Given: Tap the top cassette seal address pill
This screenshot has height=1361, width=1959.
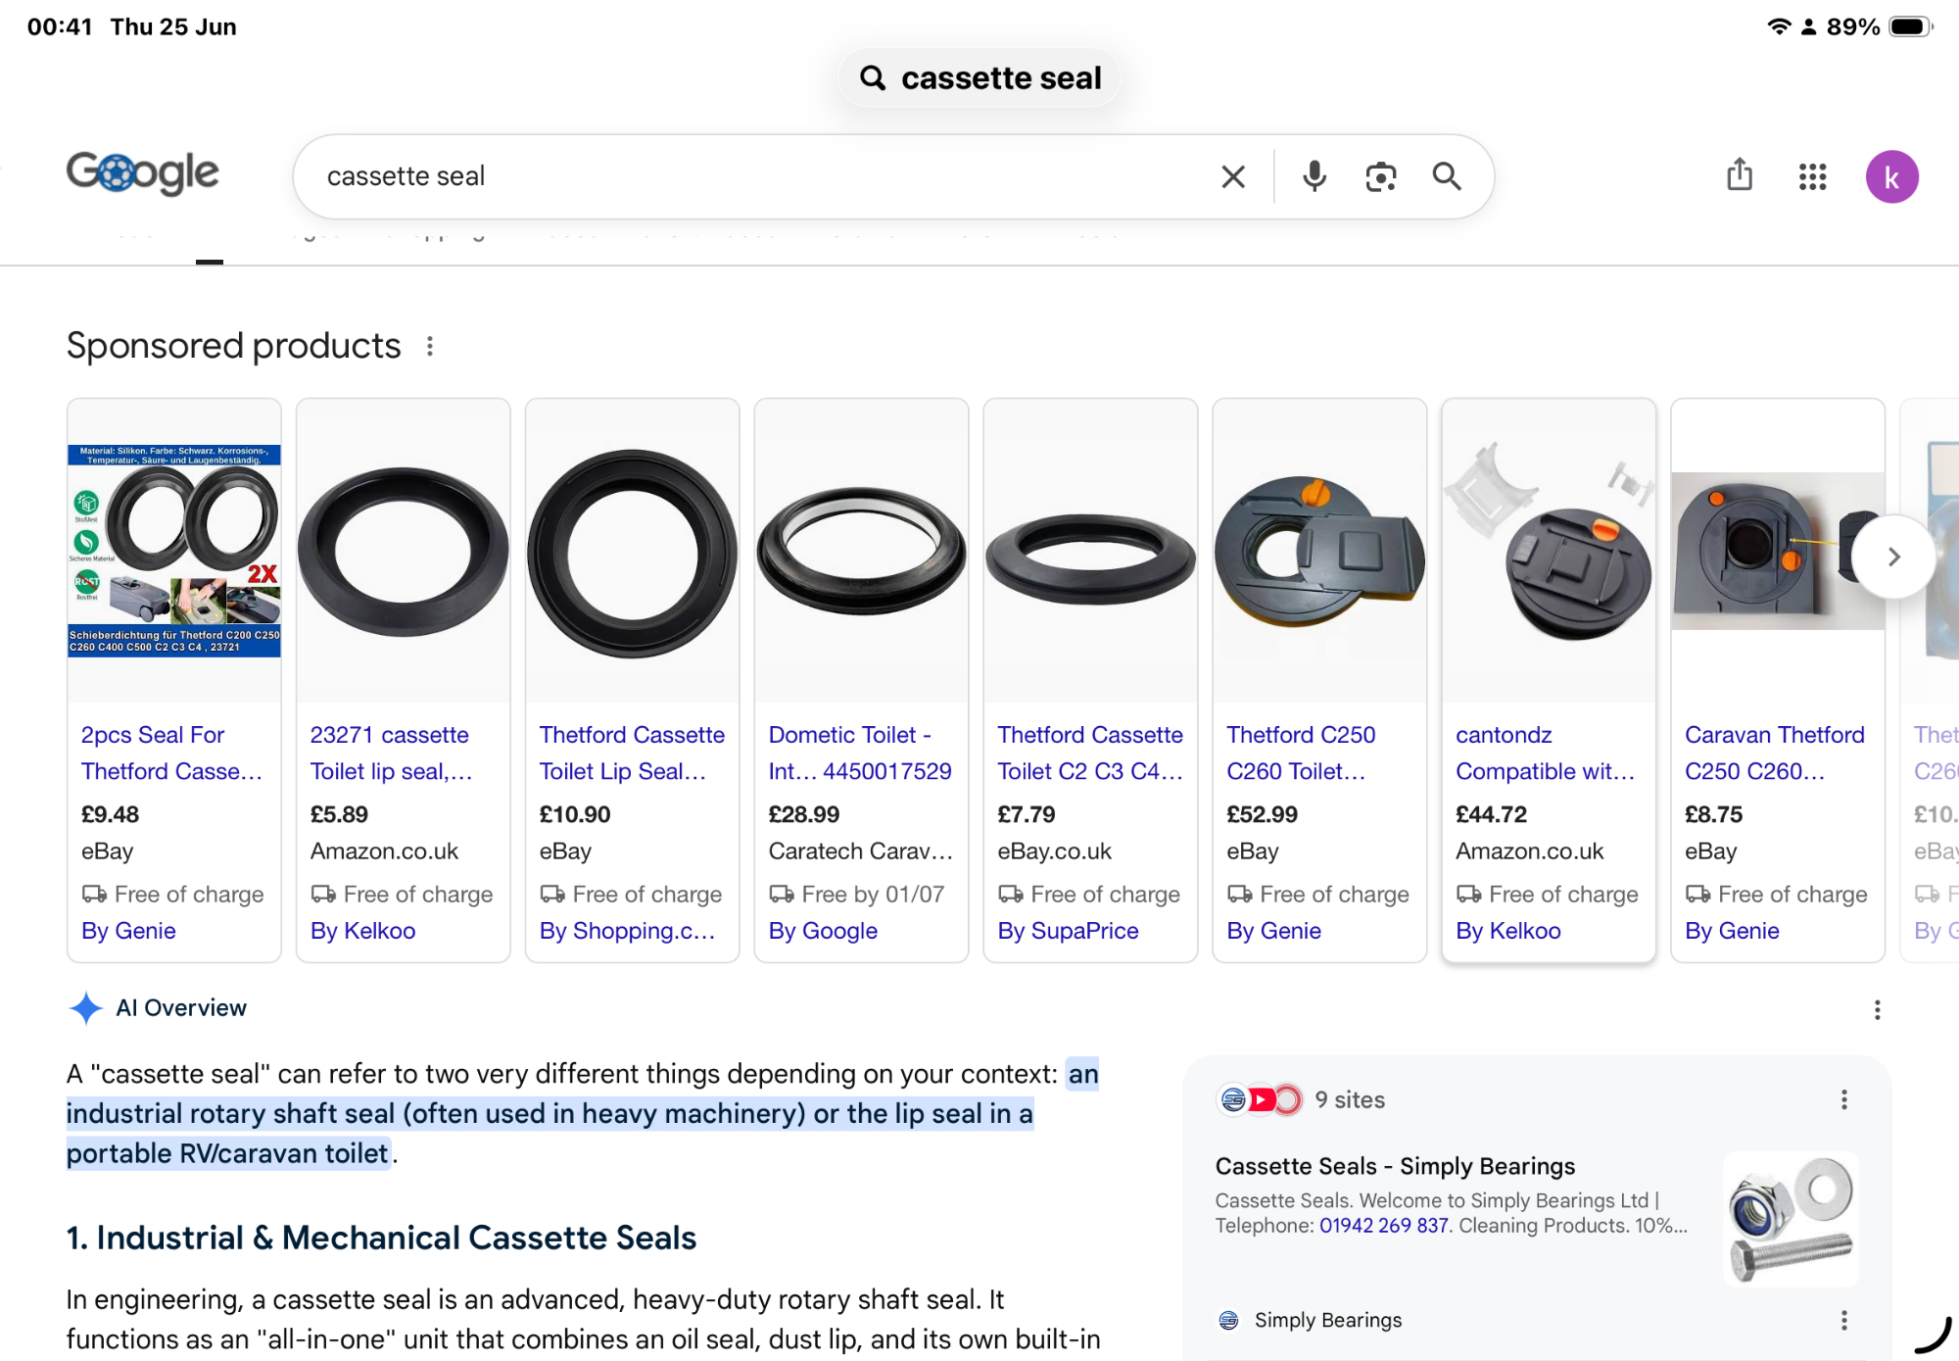Looking at the screenshot, I should tap(979, 78).
